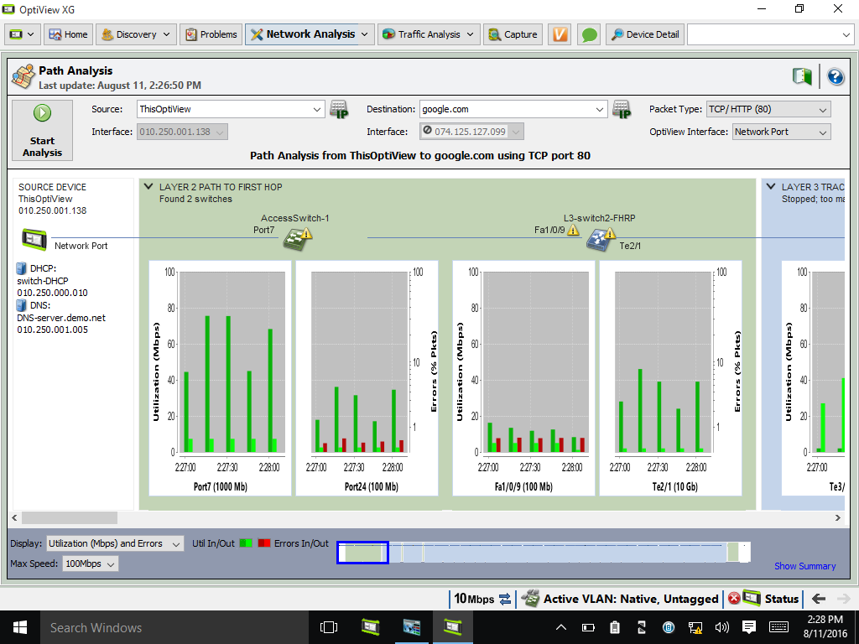Click the green Start Analysis button
Screen dimensions: 859x644
(42, 130)
